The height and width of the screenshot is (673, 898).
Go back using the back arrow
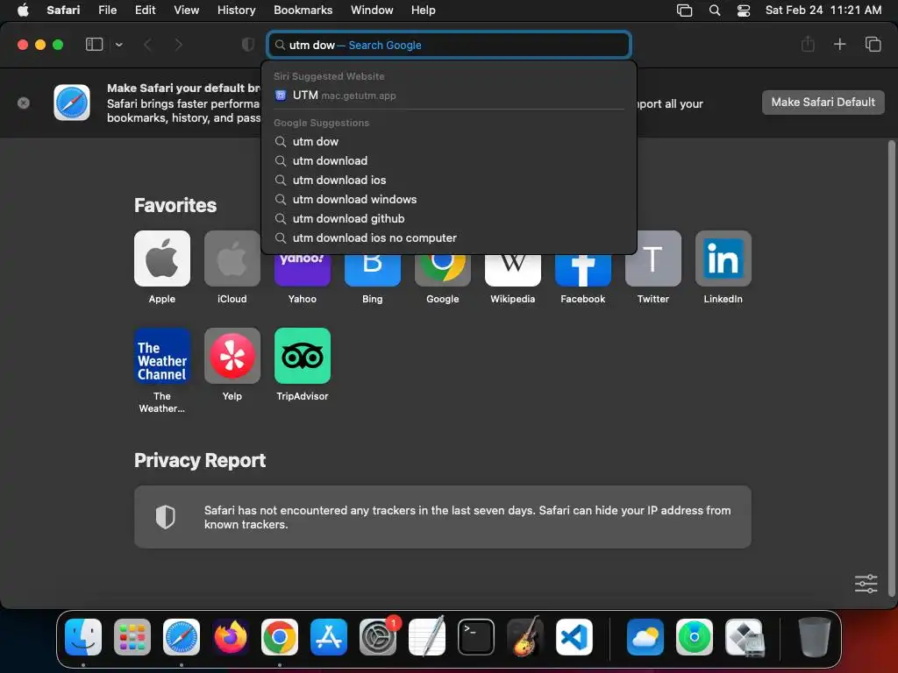tap(147, 44)
